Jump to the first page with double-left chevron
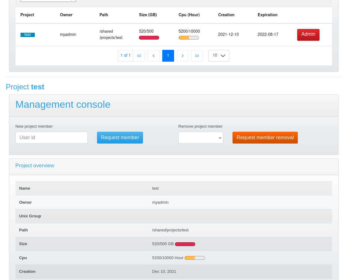The width and height of the screenshot is (355, 280). 139,55
